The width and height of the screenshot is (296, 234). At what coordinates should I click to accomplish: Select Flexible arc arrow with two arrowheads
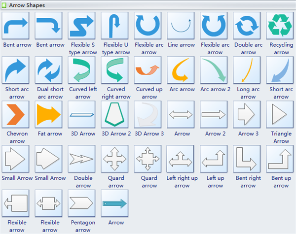point(214,26)
